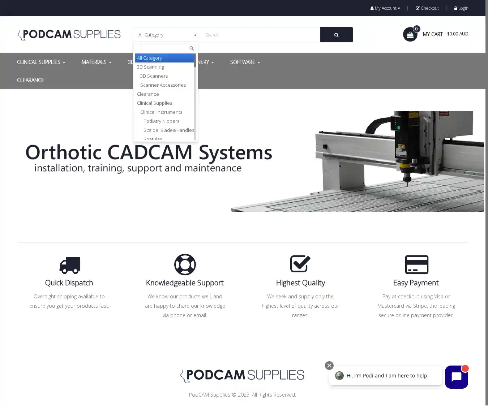Click the PodCAM Supplies header logo
The width and height of the screenshot is (488, 406).
click(x=69, y=35)
